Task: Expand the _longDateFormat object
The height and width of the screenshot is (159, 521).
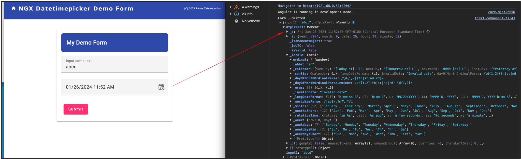Action: [x=291, y=97]
